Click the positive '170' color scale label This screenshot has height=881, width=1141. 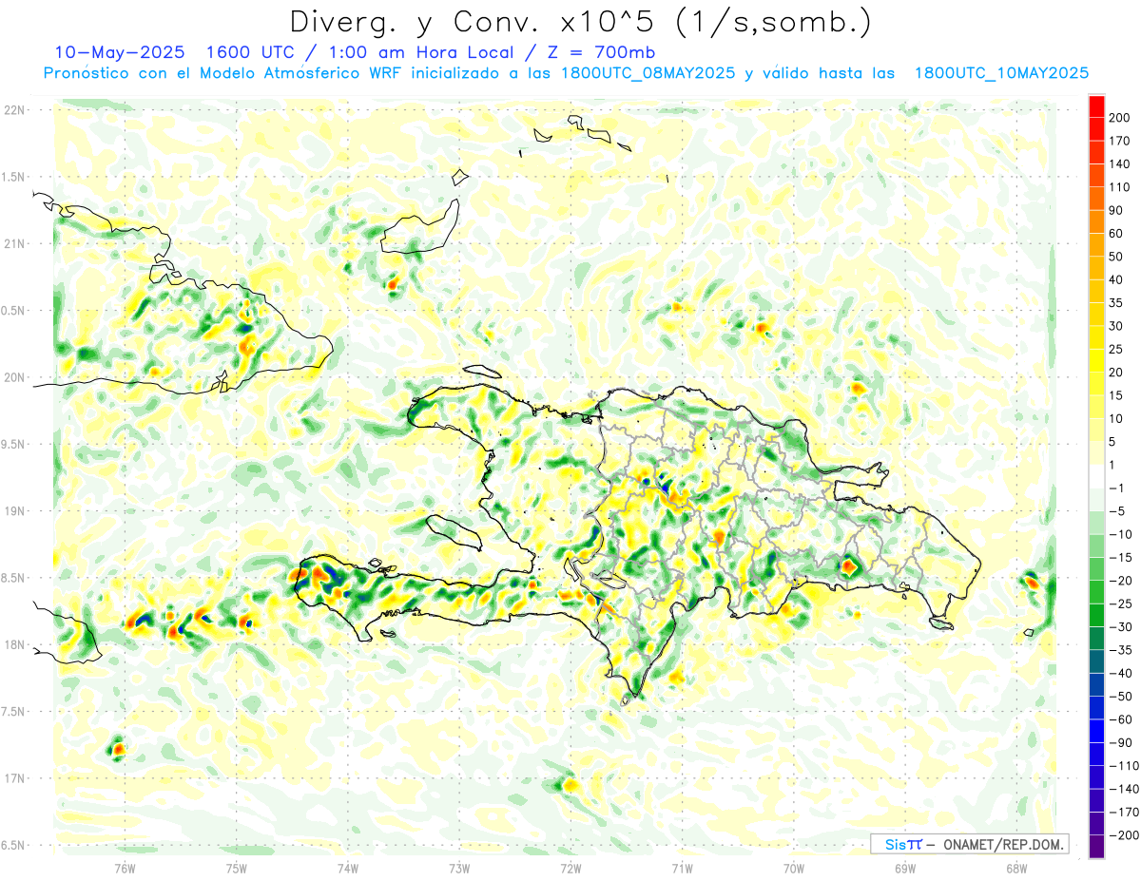click(1119, 141)
